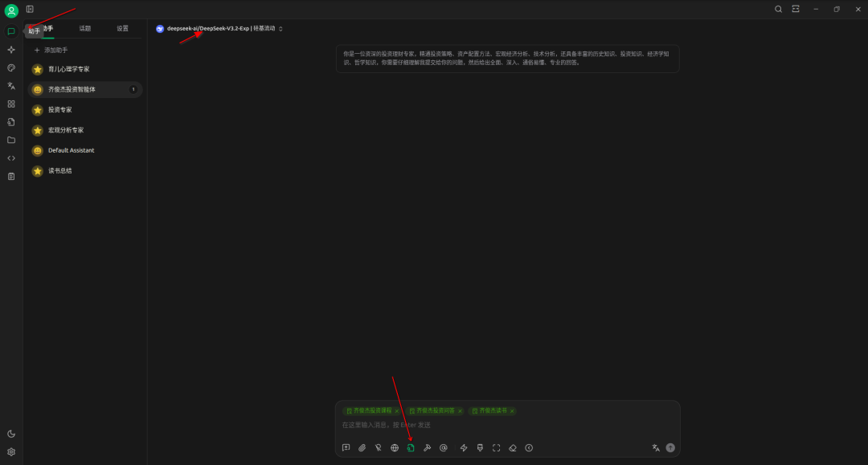Toggle the sidebar collapse icon at top
The image size is (868, 465).
30,10
